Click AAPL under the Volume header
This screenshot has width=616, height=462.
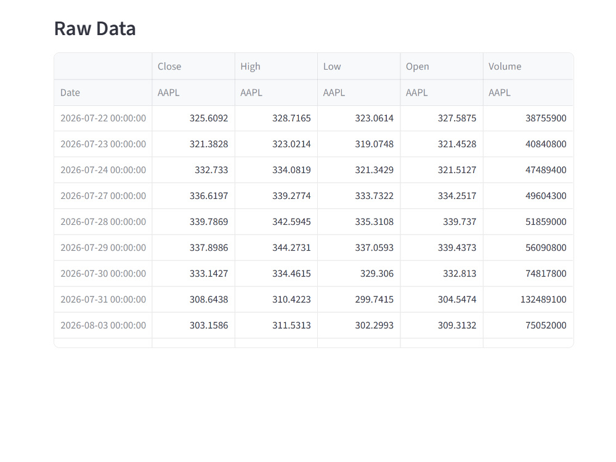point(528,93)
